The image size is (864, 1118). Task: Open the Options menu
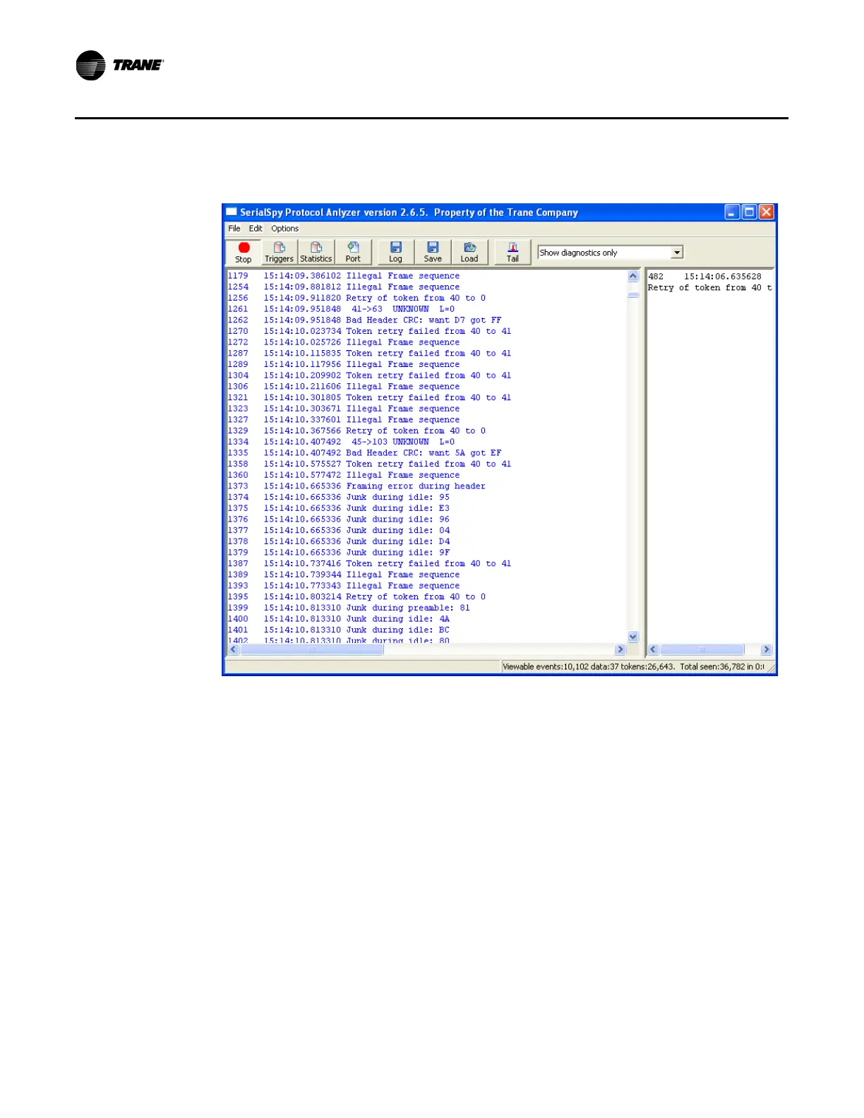tap(285, 229)
